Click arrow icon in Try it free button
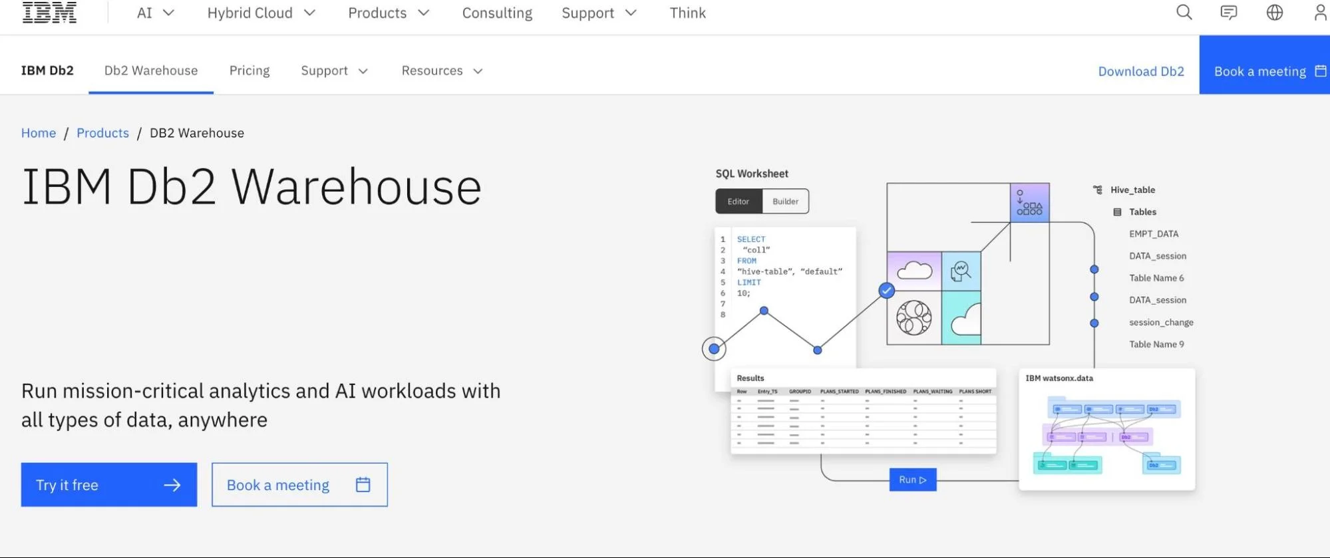This screenshot has height=558, width=1330. 172,486
